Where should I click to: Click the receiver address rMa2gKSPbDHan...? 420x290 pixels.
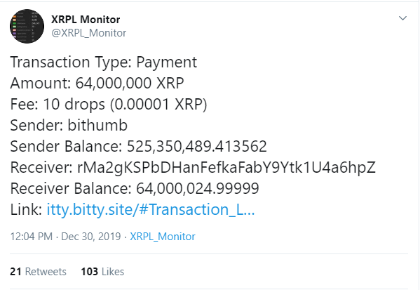pos(226,168)
